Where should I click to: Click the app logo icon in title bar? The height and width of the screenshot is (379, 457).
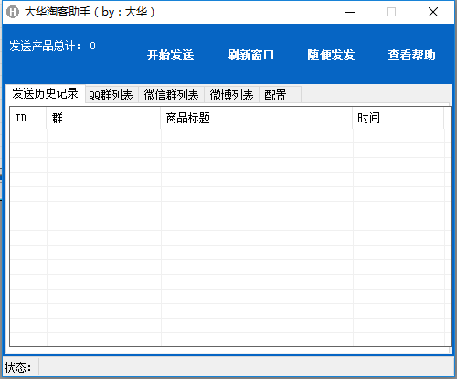(x=13, y=12)
